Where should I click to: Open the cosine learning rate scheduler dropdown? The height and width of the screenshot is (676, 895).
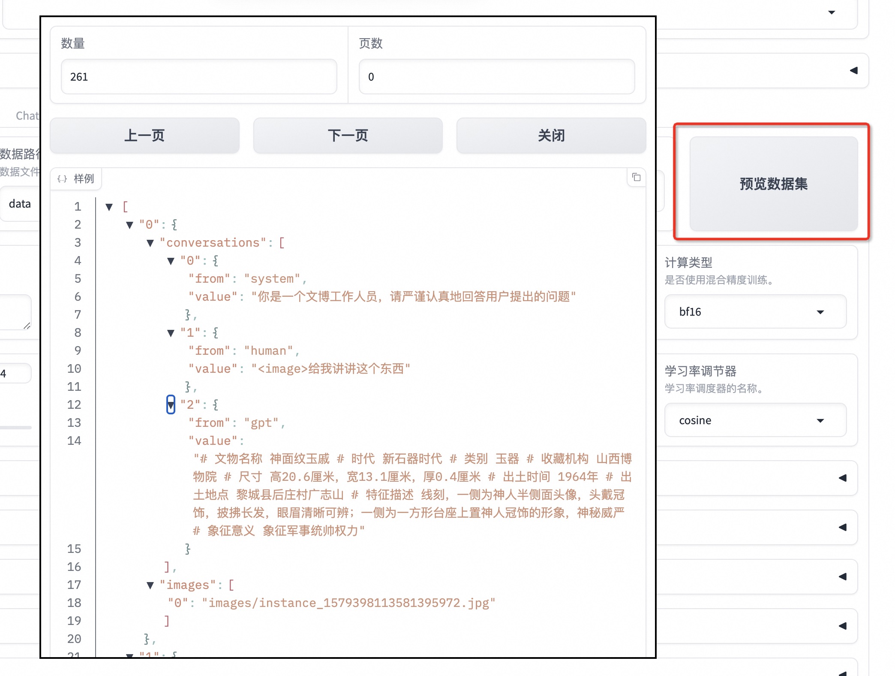[755, 420]
